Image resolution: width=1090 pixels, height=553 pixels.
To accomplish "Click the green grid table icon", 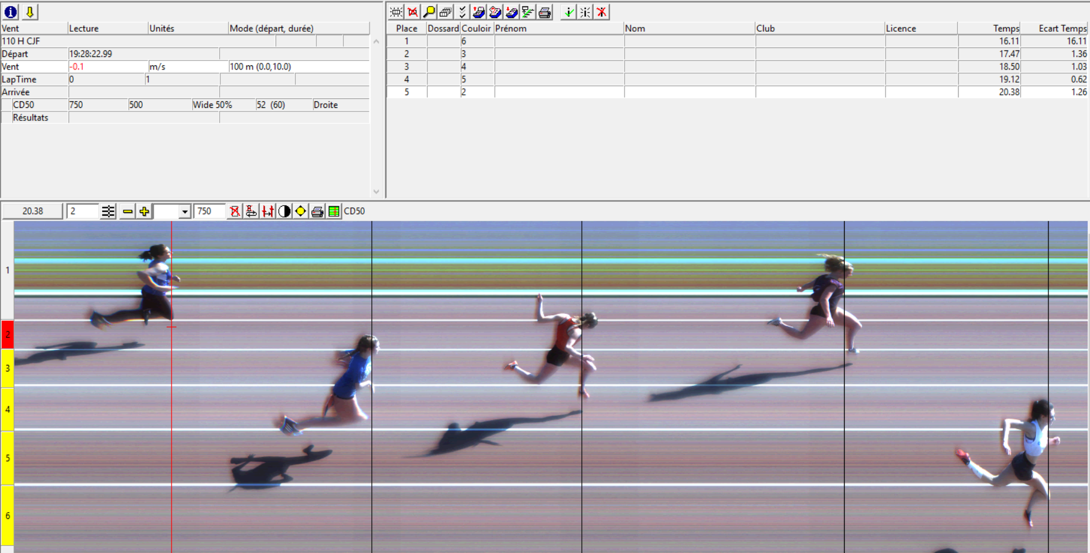I will [334, 211].
